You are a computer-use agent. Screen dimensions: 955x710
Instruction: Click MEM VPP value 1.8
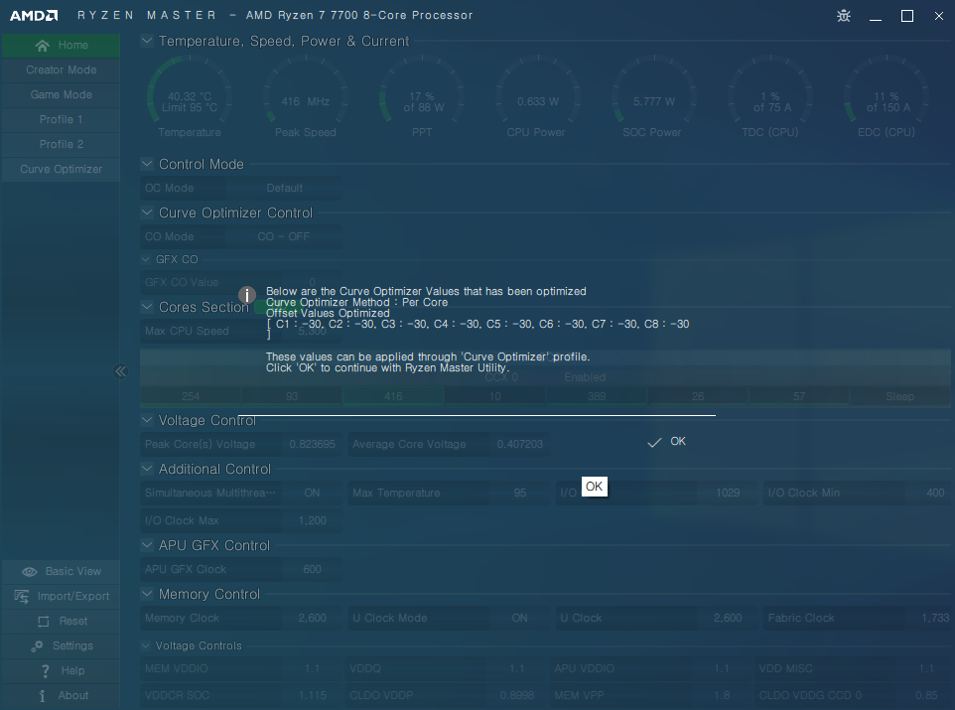pyautogui.click(x=722, y=695)
